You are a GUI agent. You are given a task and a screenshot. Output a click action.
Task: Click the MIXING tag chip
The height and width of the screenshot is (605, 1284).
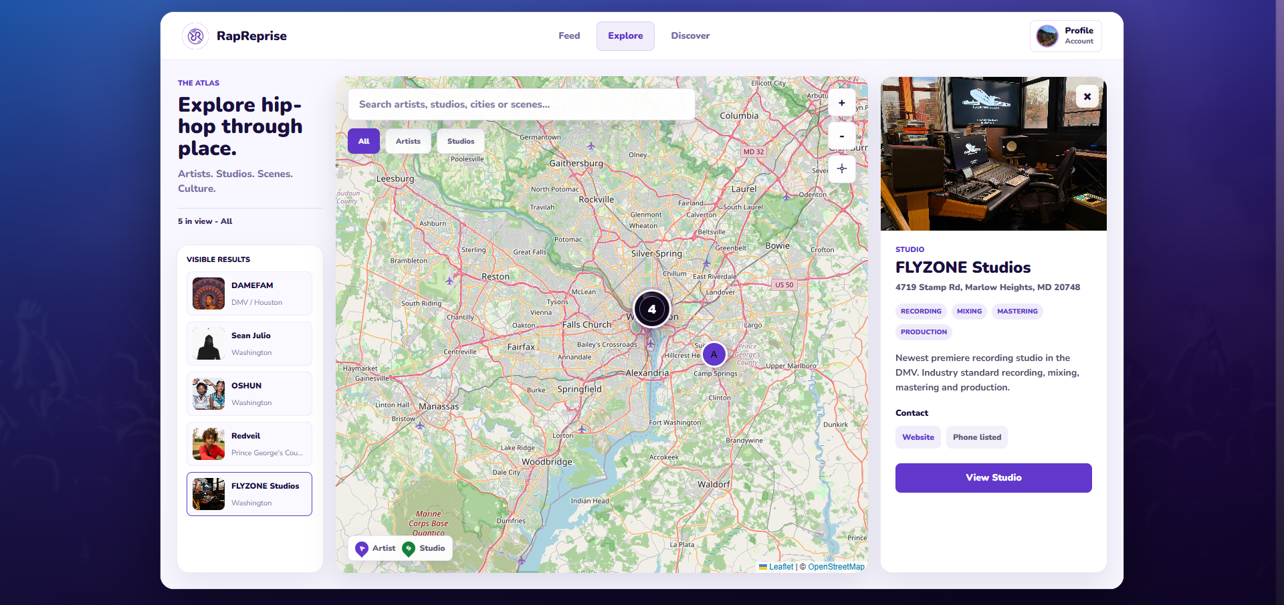click(969, 312)
